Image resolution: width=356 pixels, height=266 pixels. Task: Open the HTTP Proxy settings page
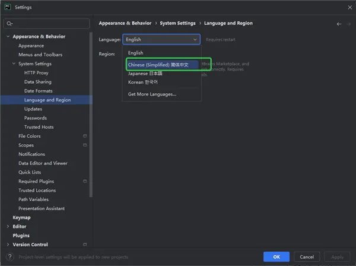(36, 72)
